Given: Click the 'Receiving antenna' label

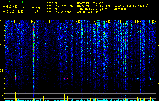Looking at the screenshot, I should [58, 12].
